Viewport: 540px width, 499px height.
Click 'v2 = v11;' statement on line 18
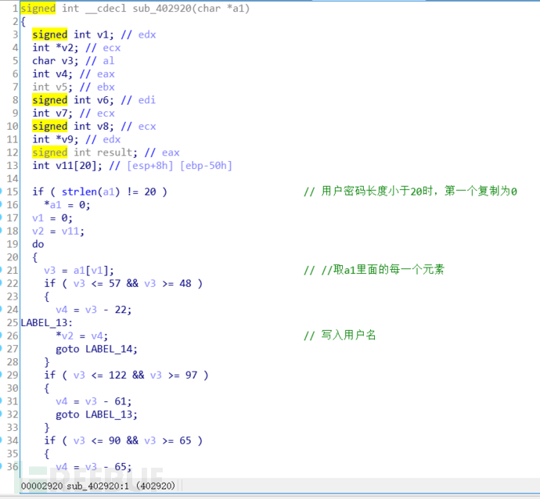[58, 231]
